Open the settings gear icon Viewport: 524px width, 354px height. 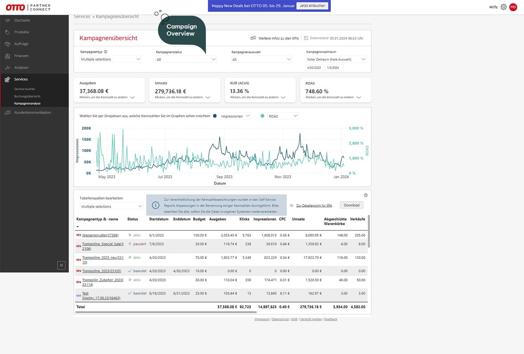pos(504,7)
